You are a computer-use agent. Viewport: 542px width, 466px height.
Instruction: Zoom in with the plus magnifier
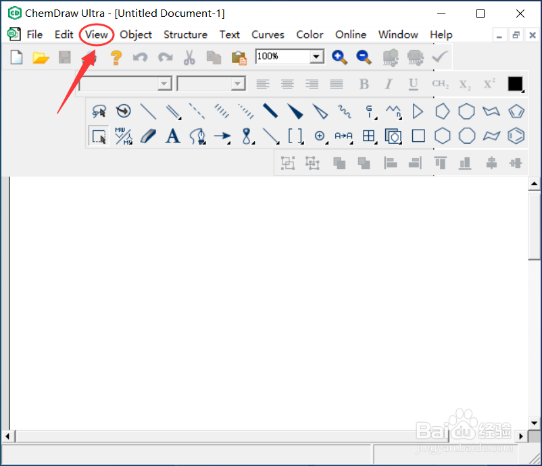[x=339, y=57]
